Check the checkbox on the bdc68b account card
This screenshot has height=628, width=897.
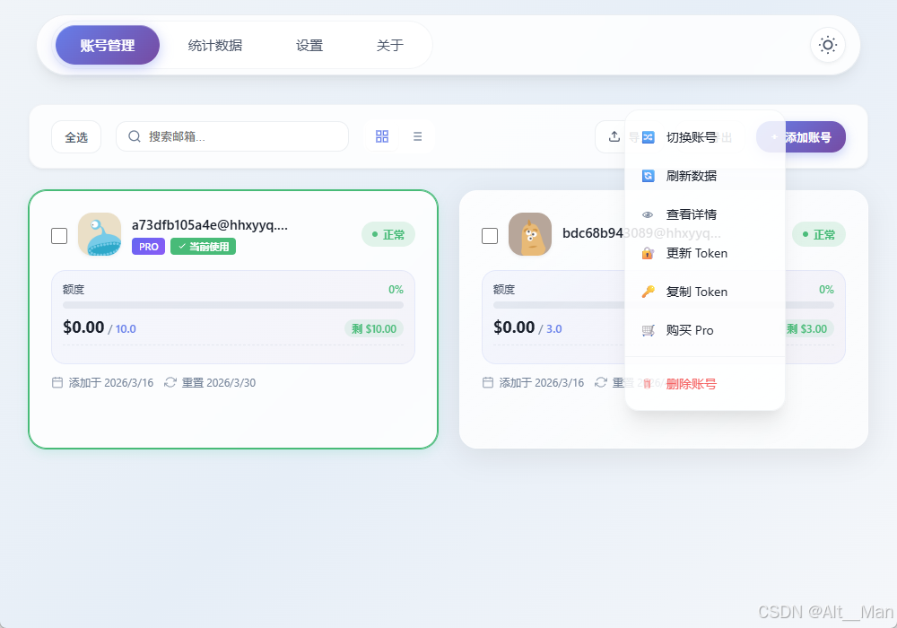490,235
